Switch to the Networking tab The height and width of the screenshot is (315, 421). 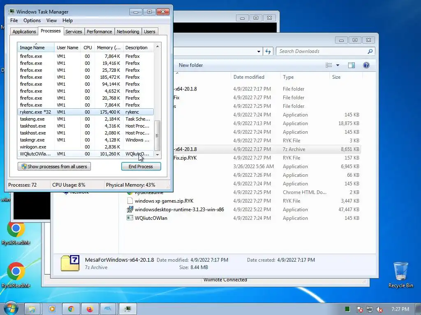[x=128, y=32]
